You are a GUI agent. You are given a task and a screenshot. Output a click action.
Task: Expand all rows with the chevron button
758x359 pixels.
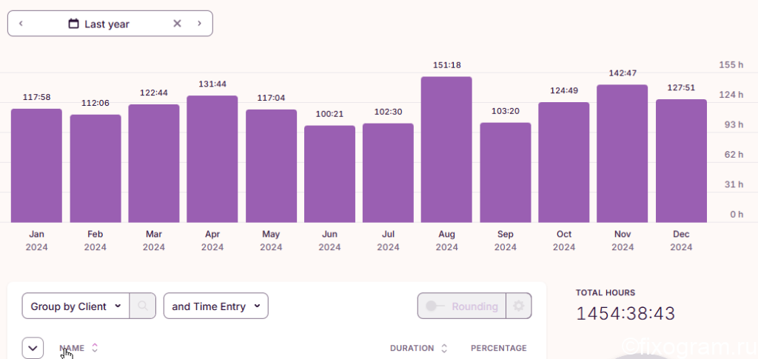(x=33, y=348)
